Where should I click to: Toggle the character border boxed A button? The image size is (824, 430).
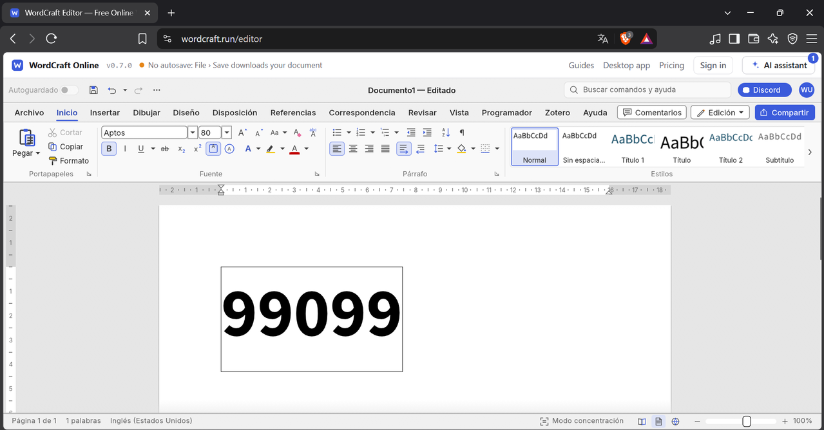(x=213, y=149)
